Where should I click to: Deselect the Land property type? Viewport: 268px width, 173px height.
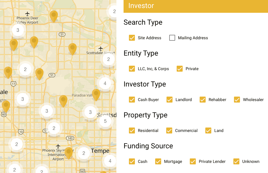click(x=208, y=130)
